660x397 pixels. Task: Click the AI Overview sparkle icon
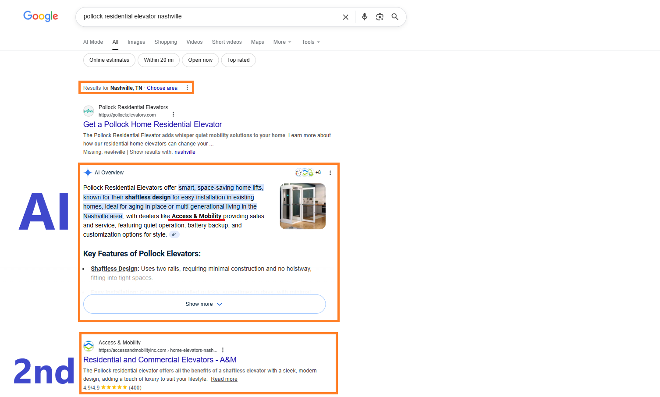[x=88, y=173]
